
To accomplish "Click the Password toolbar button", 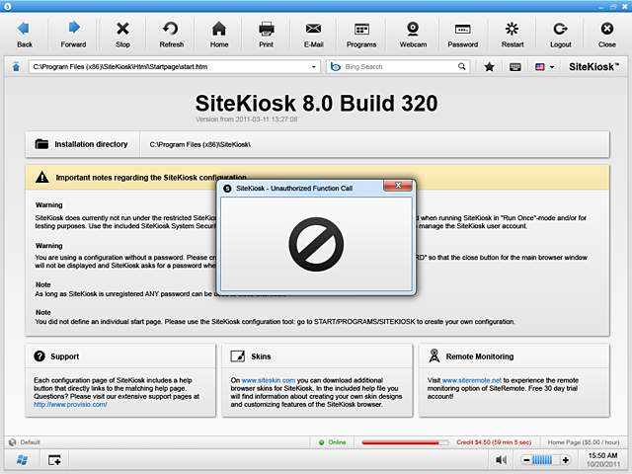I will (x=462, y=33).
